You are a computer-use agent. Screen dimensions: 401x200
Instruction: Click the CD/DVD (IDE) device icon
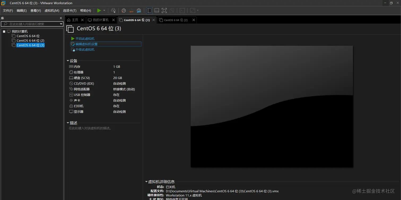pyautogui.click(x=71, y=83)
